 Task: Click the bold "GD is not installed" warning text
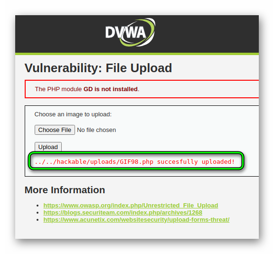[111, 89]
